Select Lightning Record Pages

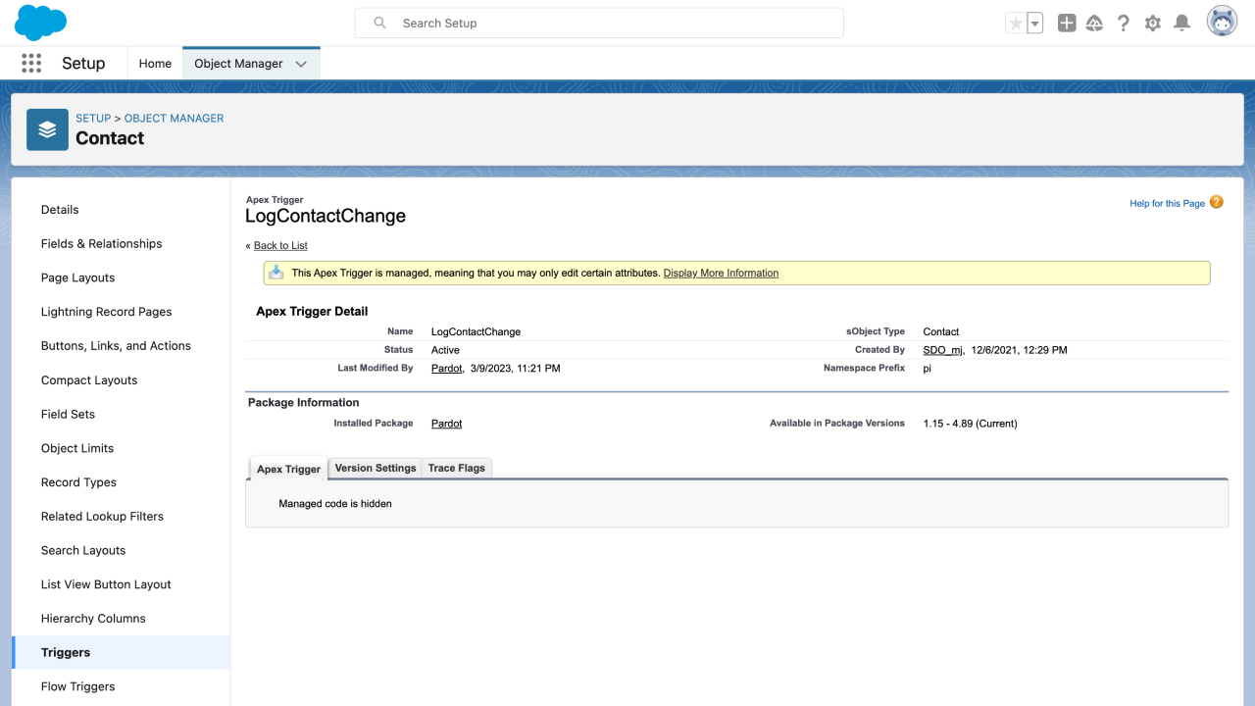coord(121,312)
